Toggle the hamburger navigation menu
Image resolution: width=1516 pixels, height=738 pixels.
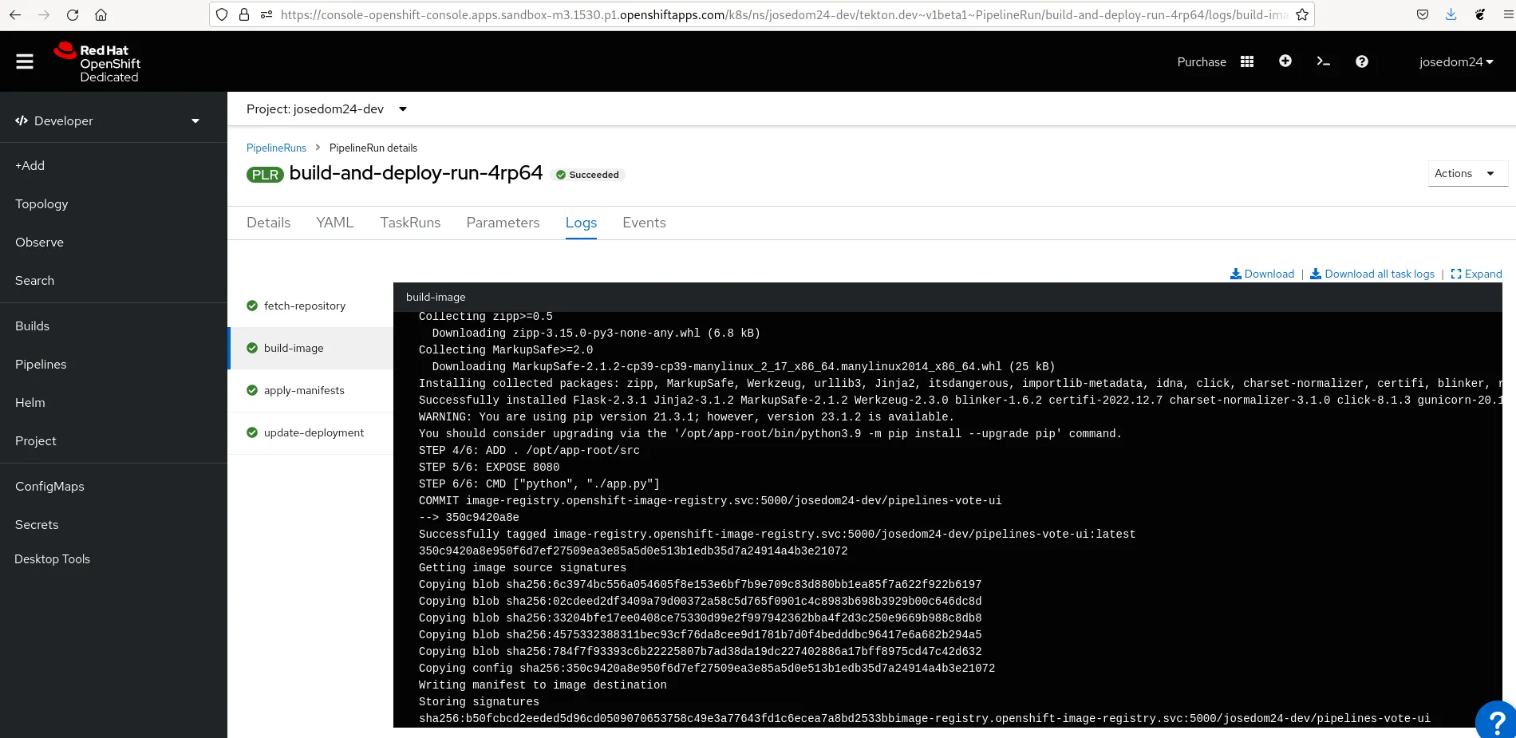tap(25, 61)
